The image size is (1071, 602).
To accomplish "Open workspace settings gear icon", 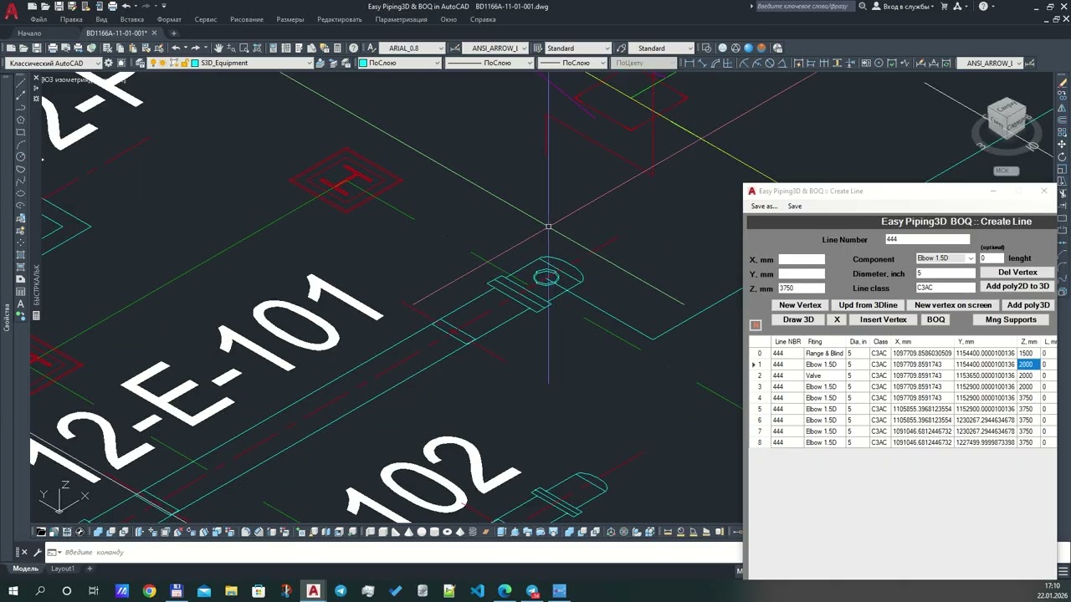I will [x=109, y=63].
